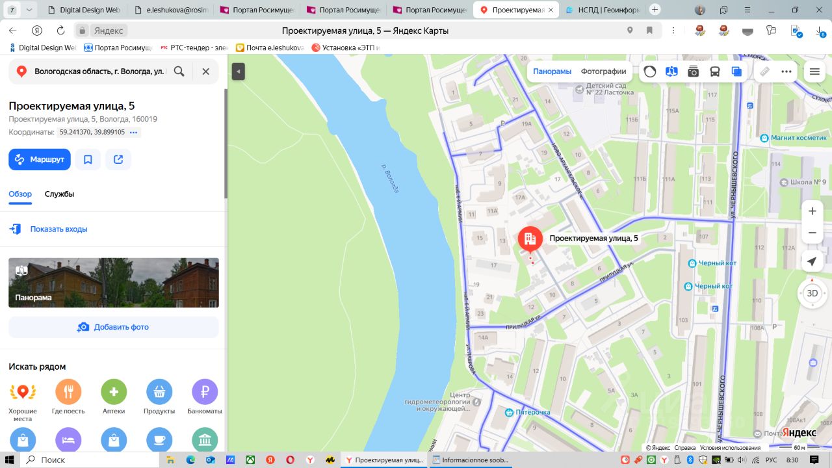Open the traffic layer icon on the map
Image resolution: width=832 pixels, height=468 pixels.
tap(650, 71)
